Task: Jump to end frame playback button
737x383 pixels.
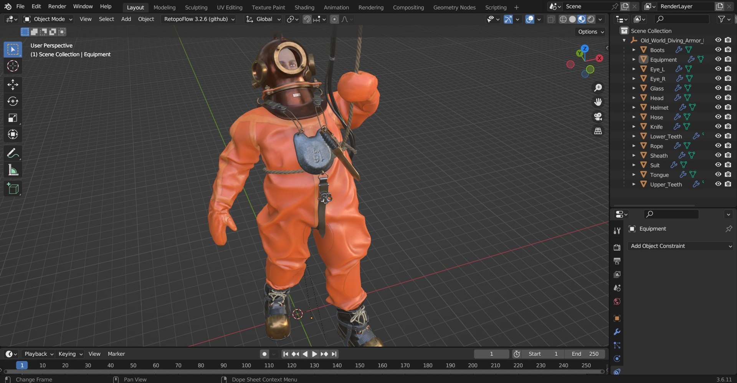Action: pos(334,354)
